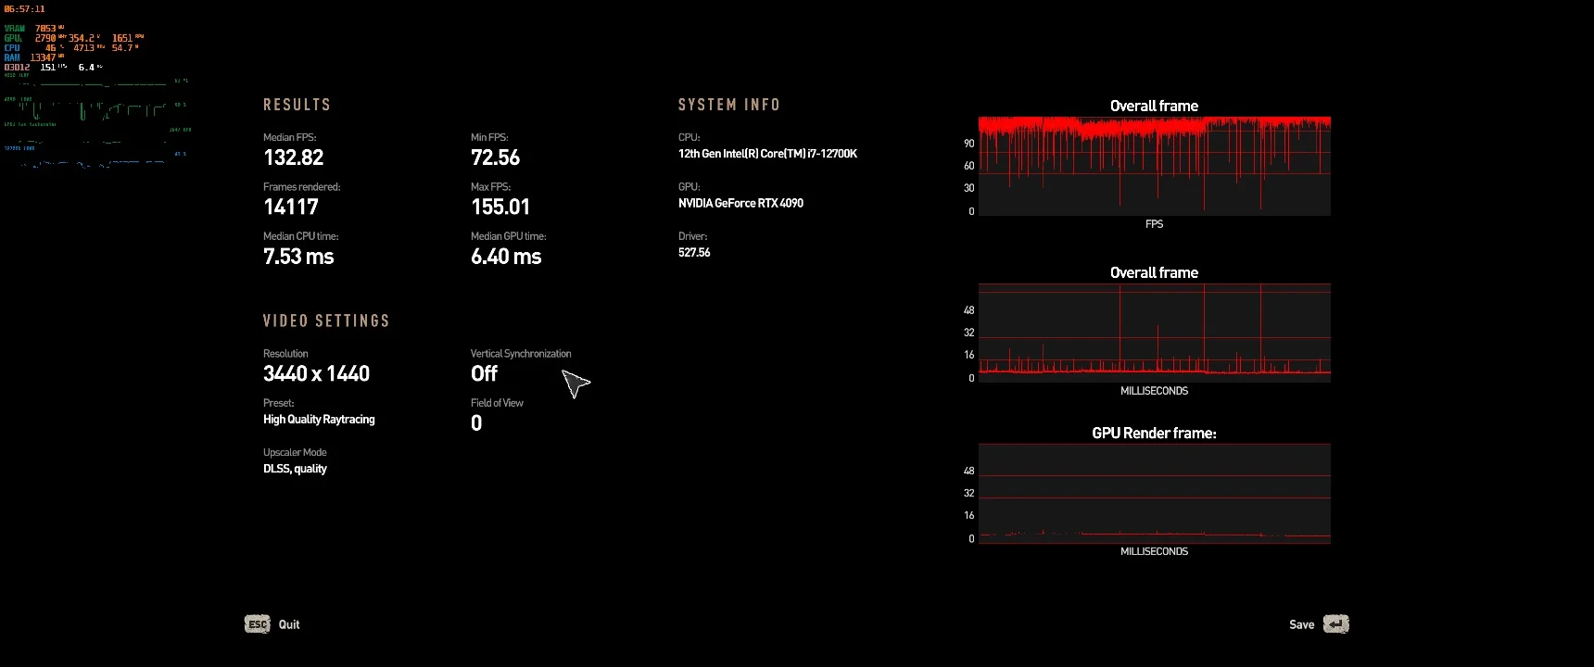Select the driver version 527.56
Image resolution: width=1594 pixels, height=667 pixels.
[694, 252]
